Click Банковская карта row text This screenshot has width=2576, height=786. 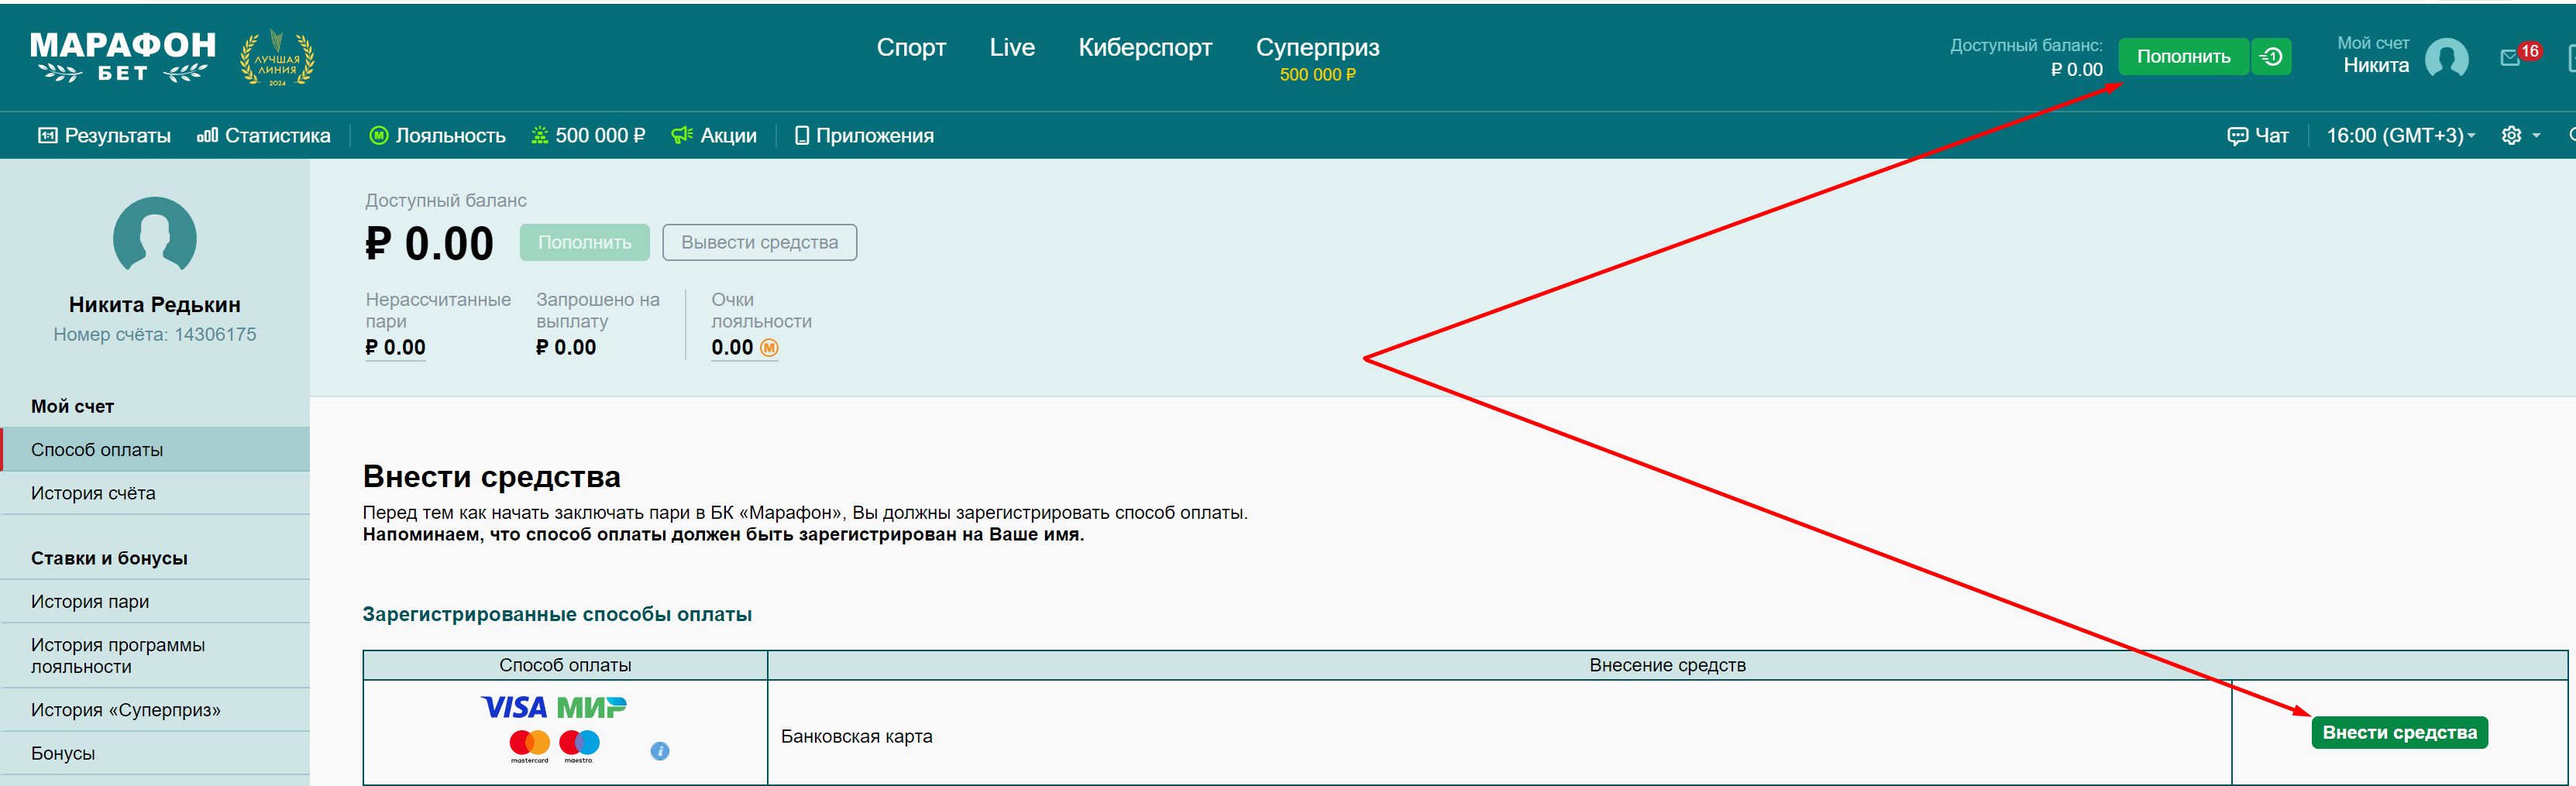pyautogui.click(x=856, y=737)
